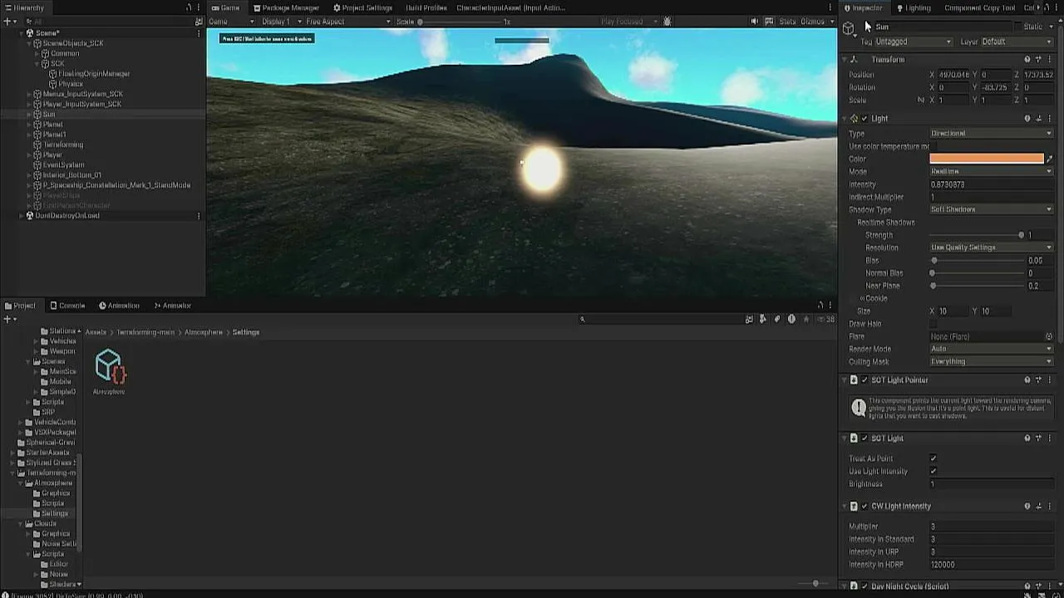Switch to the Lighting tab
The image size is (1064, 598).
(x=913, y=7)
